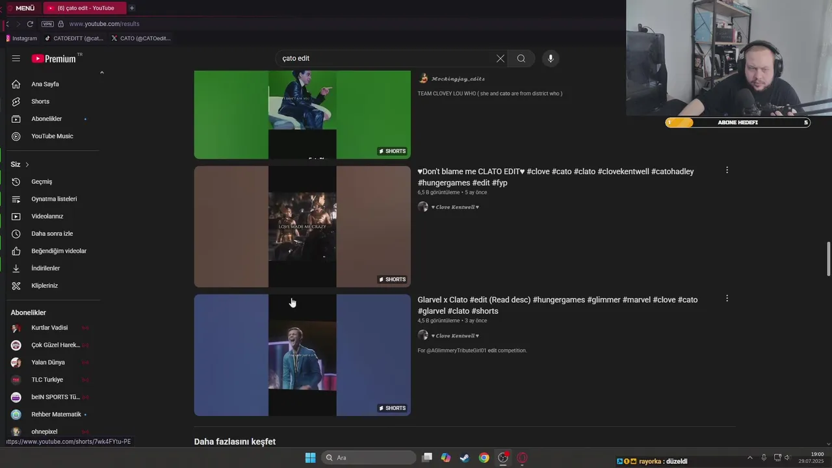Play the green-background Shorts thumbnail

tap(302, 114)
